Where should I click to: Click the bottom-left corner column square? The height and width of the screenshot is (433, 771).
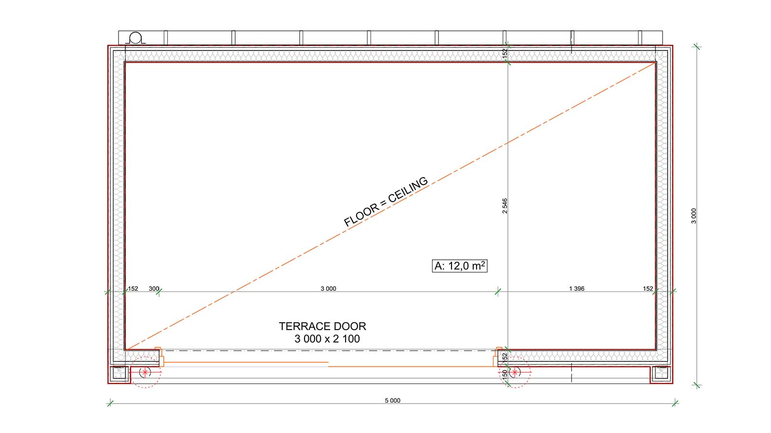point(119,373)
